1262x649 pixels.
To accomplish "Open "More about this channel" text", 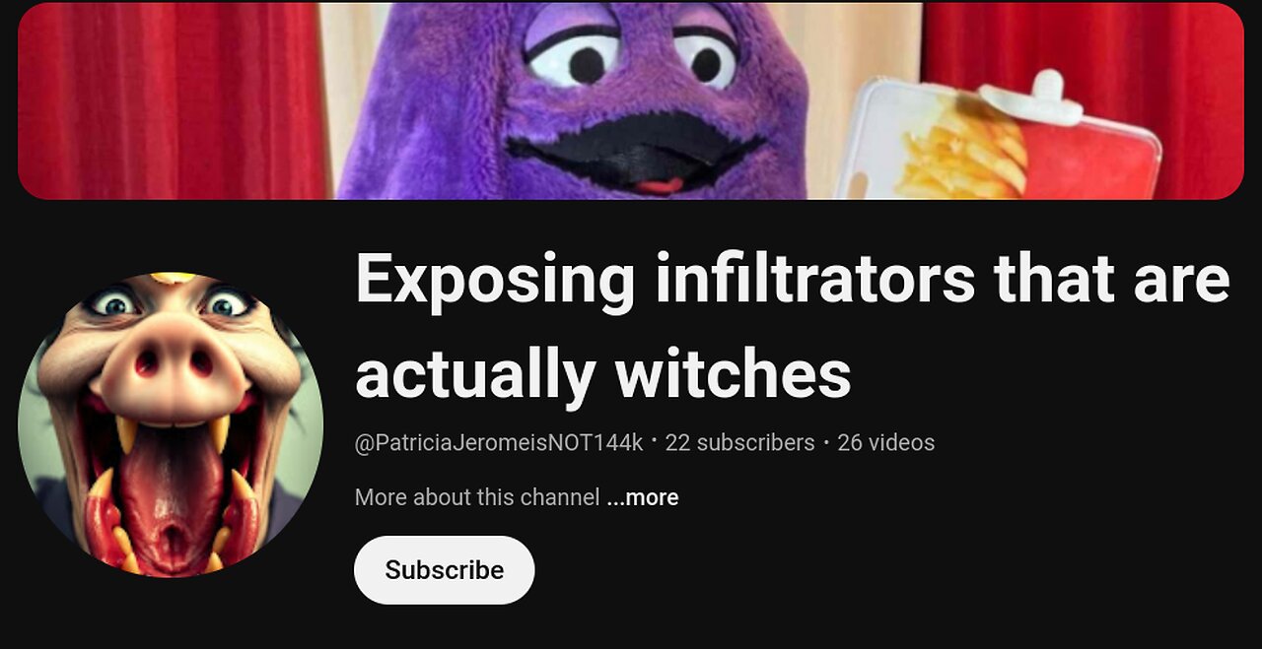I will coord(477,497).
